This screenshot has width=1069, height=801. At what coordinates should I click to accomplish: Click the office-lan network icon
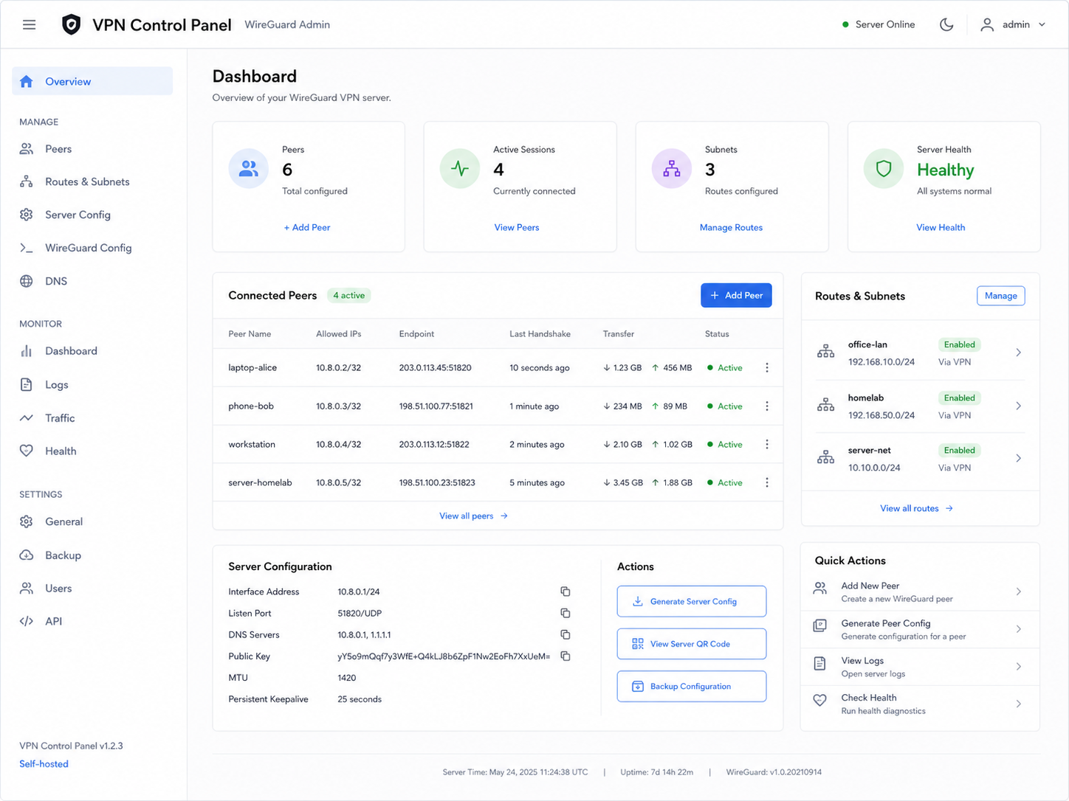coord(826,352)
